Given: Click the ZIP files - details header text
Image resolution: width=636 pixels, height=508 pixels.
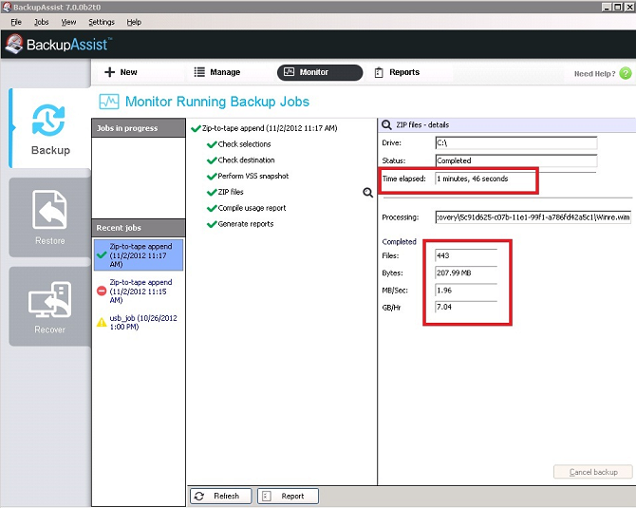Looking at the screenshot, I should [422, 125].
